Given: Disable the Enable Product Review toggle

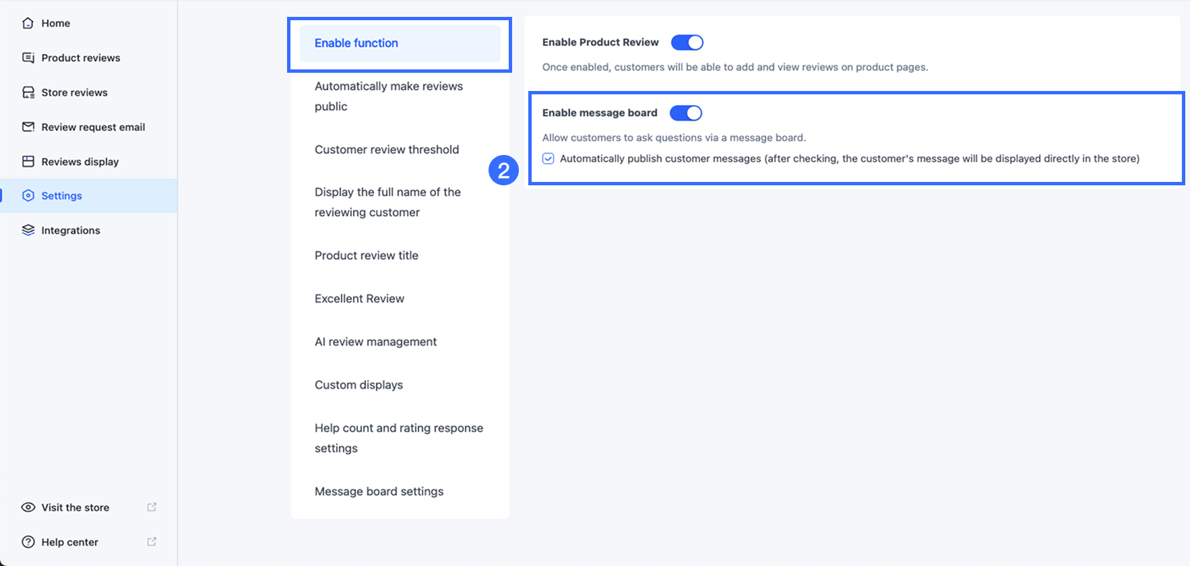Looking at the screenshot, I should coord(687,42).
